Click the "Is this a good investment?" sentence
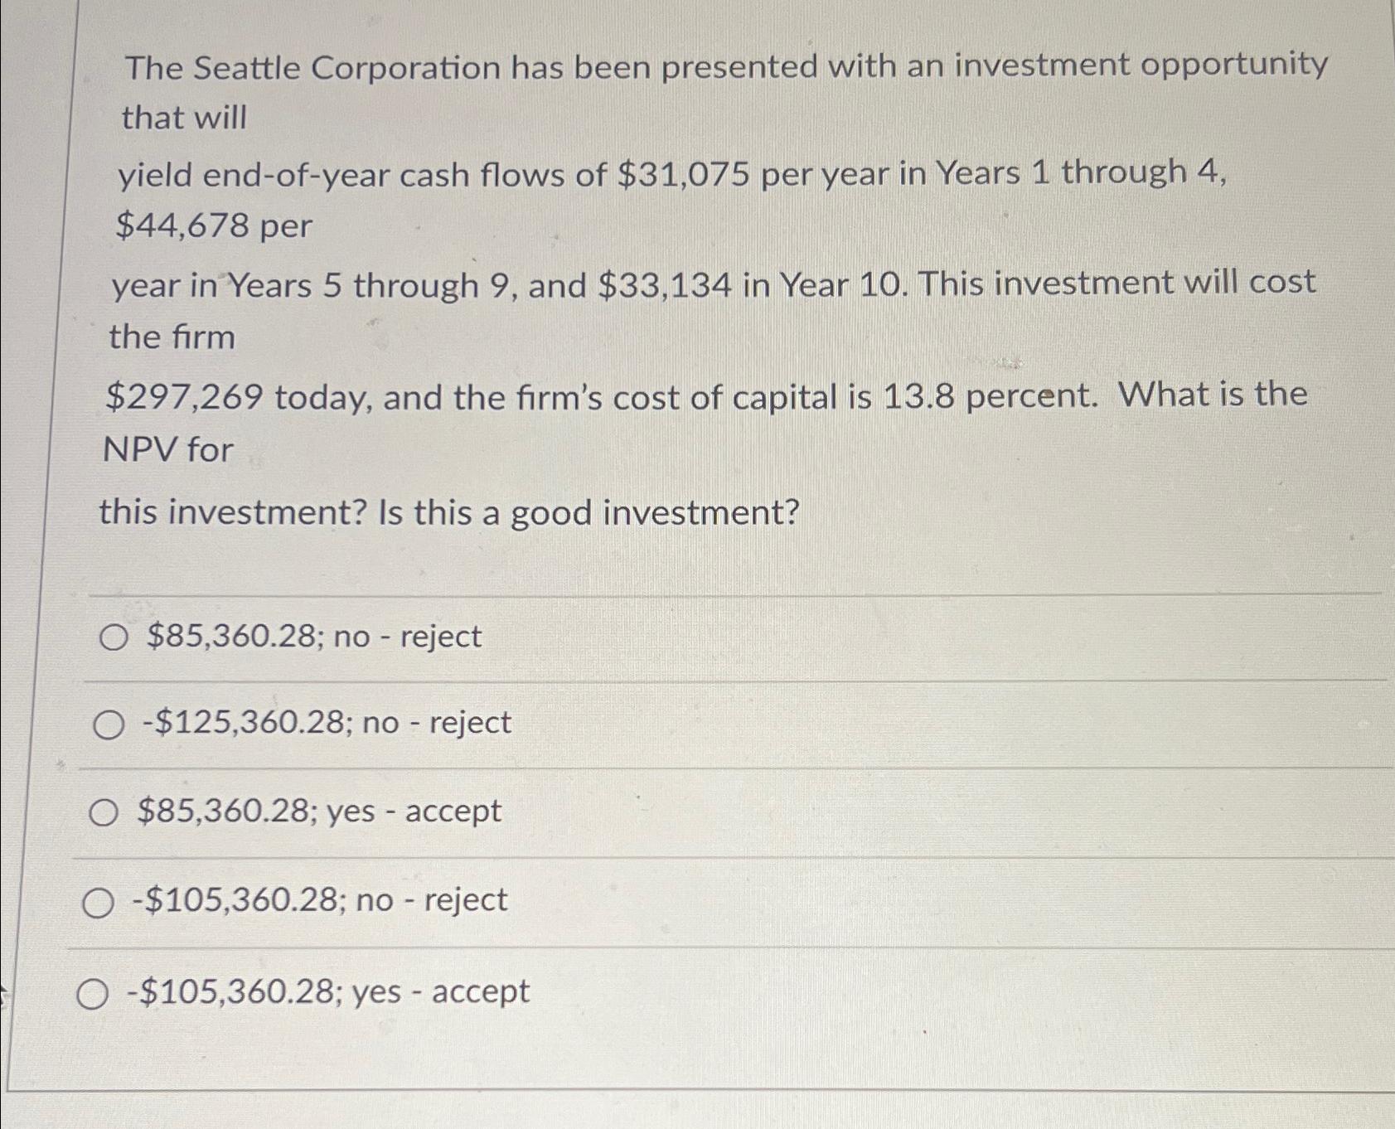This screenshot has width=1395, height=1129. tap(589, 512)
